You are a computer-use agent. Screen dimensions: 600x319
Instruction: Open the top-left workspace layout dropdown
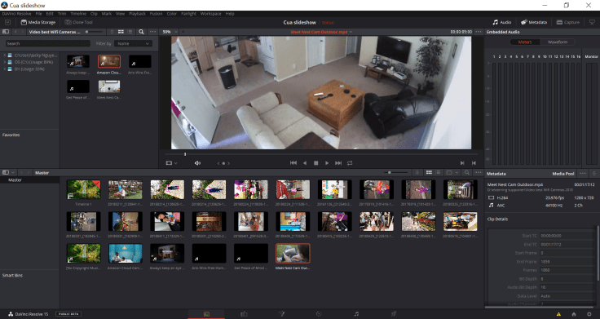7,22
